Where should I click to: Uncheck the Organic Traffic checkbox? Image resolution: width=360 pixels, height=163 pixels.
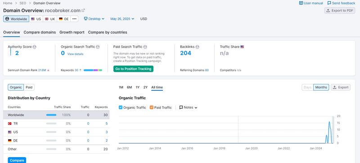click(x=121, y=107)
